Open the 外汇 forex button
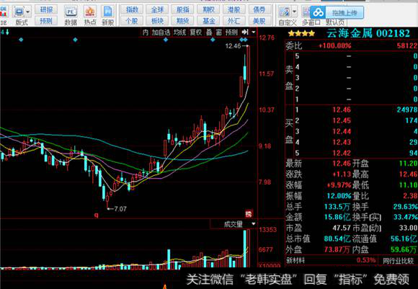Image resolution: width=418 pixels, height=289 pixels. (234, 21)
